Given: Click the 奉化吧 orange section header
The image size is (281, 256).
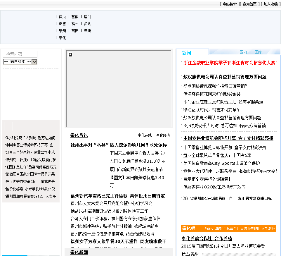Looking at the screenshot, I should (188, 228).
